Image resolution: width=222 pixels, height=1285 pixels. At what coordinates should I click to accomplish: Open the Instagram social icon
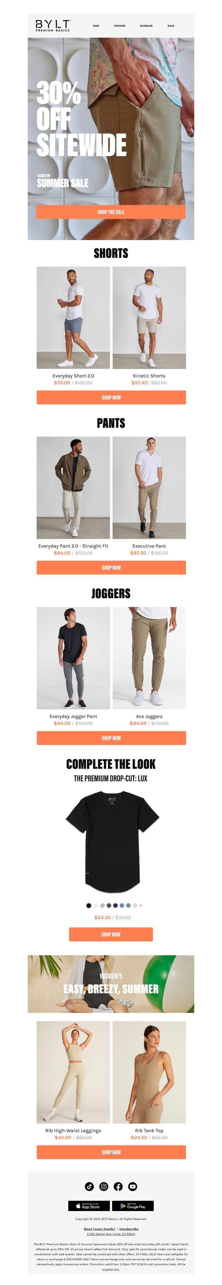pyautogui.click(x=104, y=1186)
